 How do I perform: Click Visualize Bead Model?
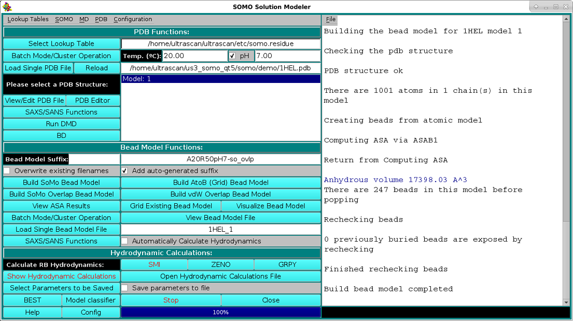(x=271, y=206)
